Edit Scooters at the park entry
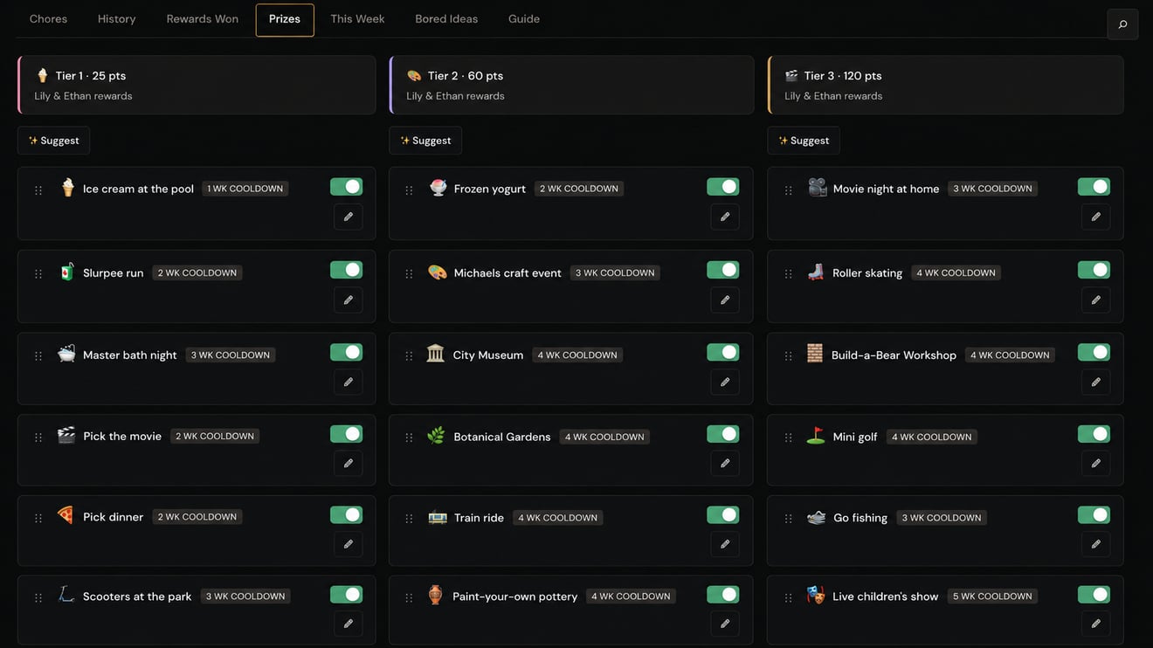Screen dimensions: 1153x648 coord(348,624)
